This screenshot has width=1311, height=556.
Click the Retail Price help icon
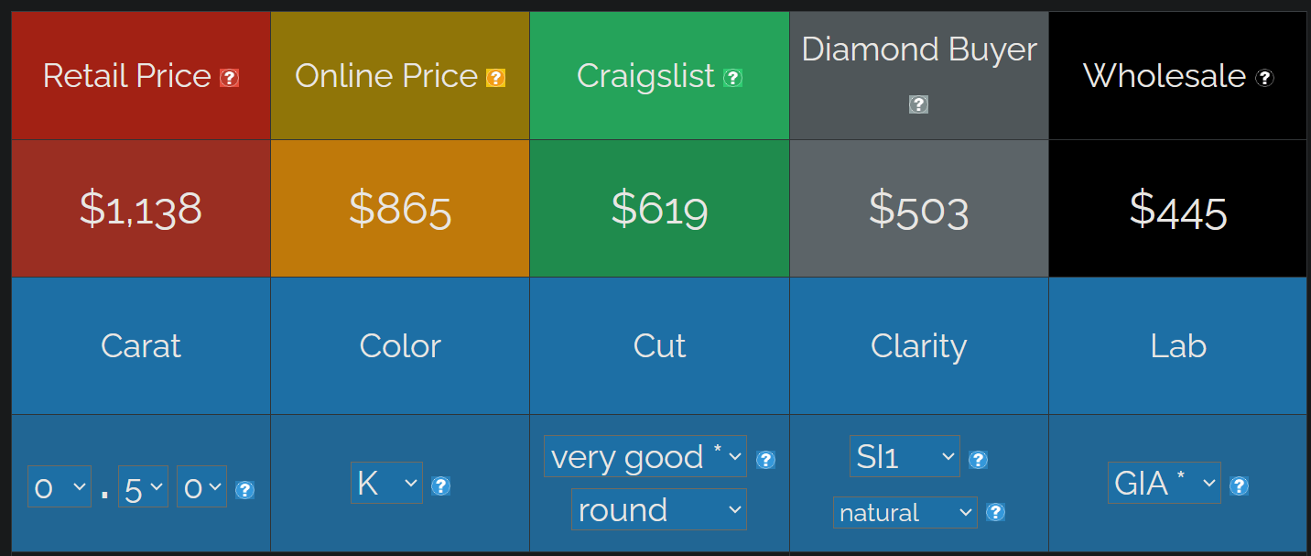coord(230,78)
